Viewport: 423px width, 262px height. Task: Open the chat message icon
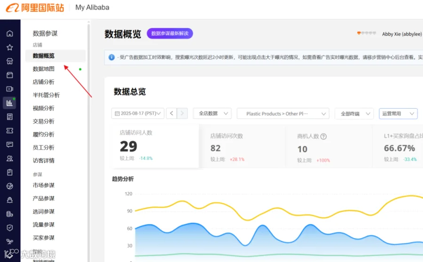coord(10,144)
